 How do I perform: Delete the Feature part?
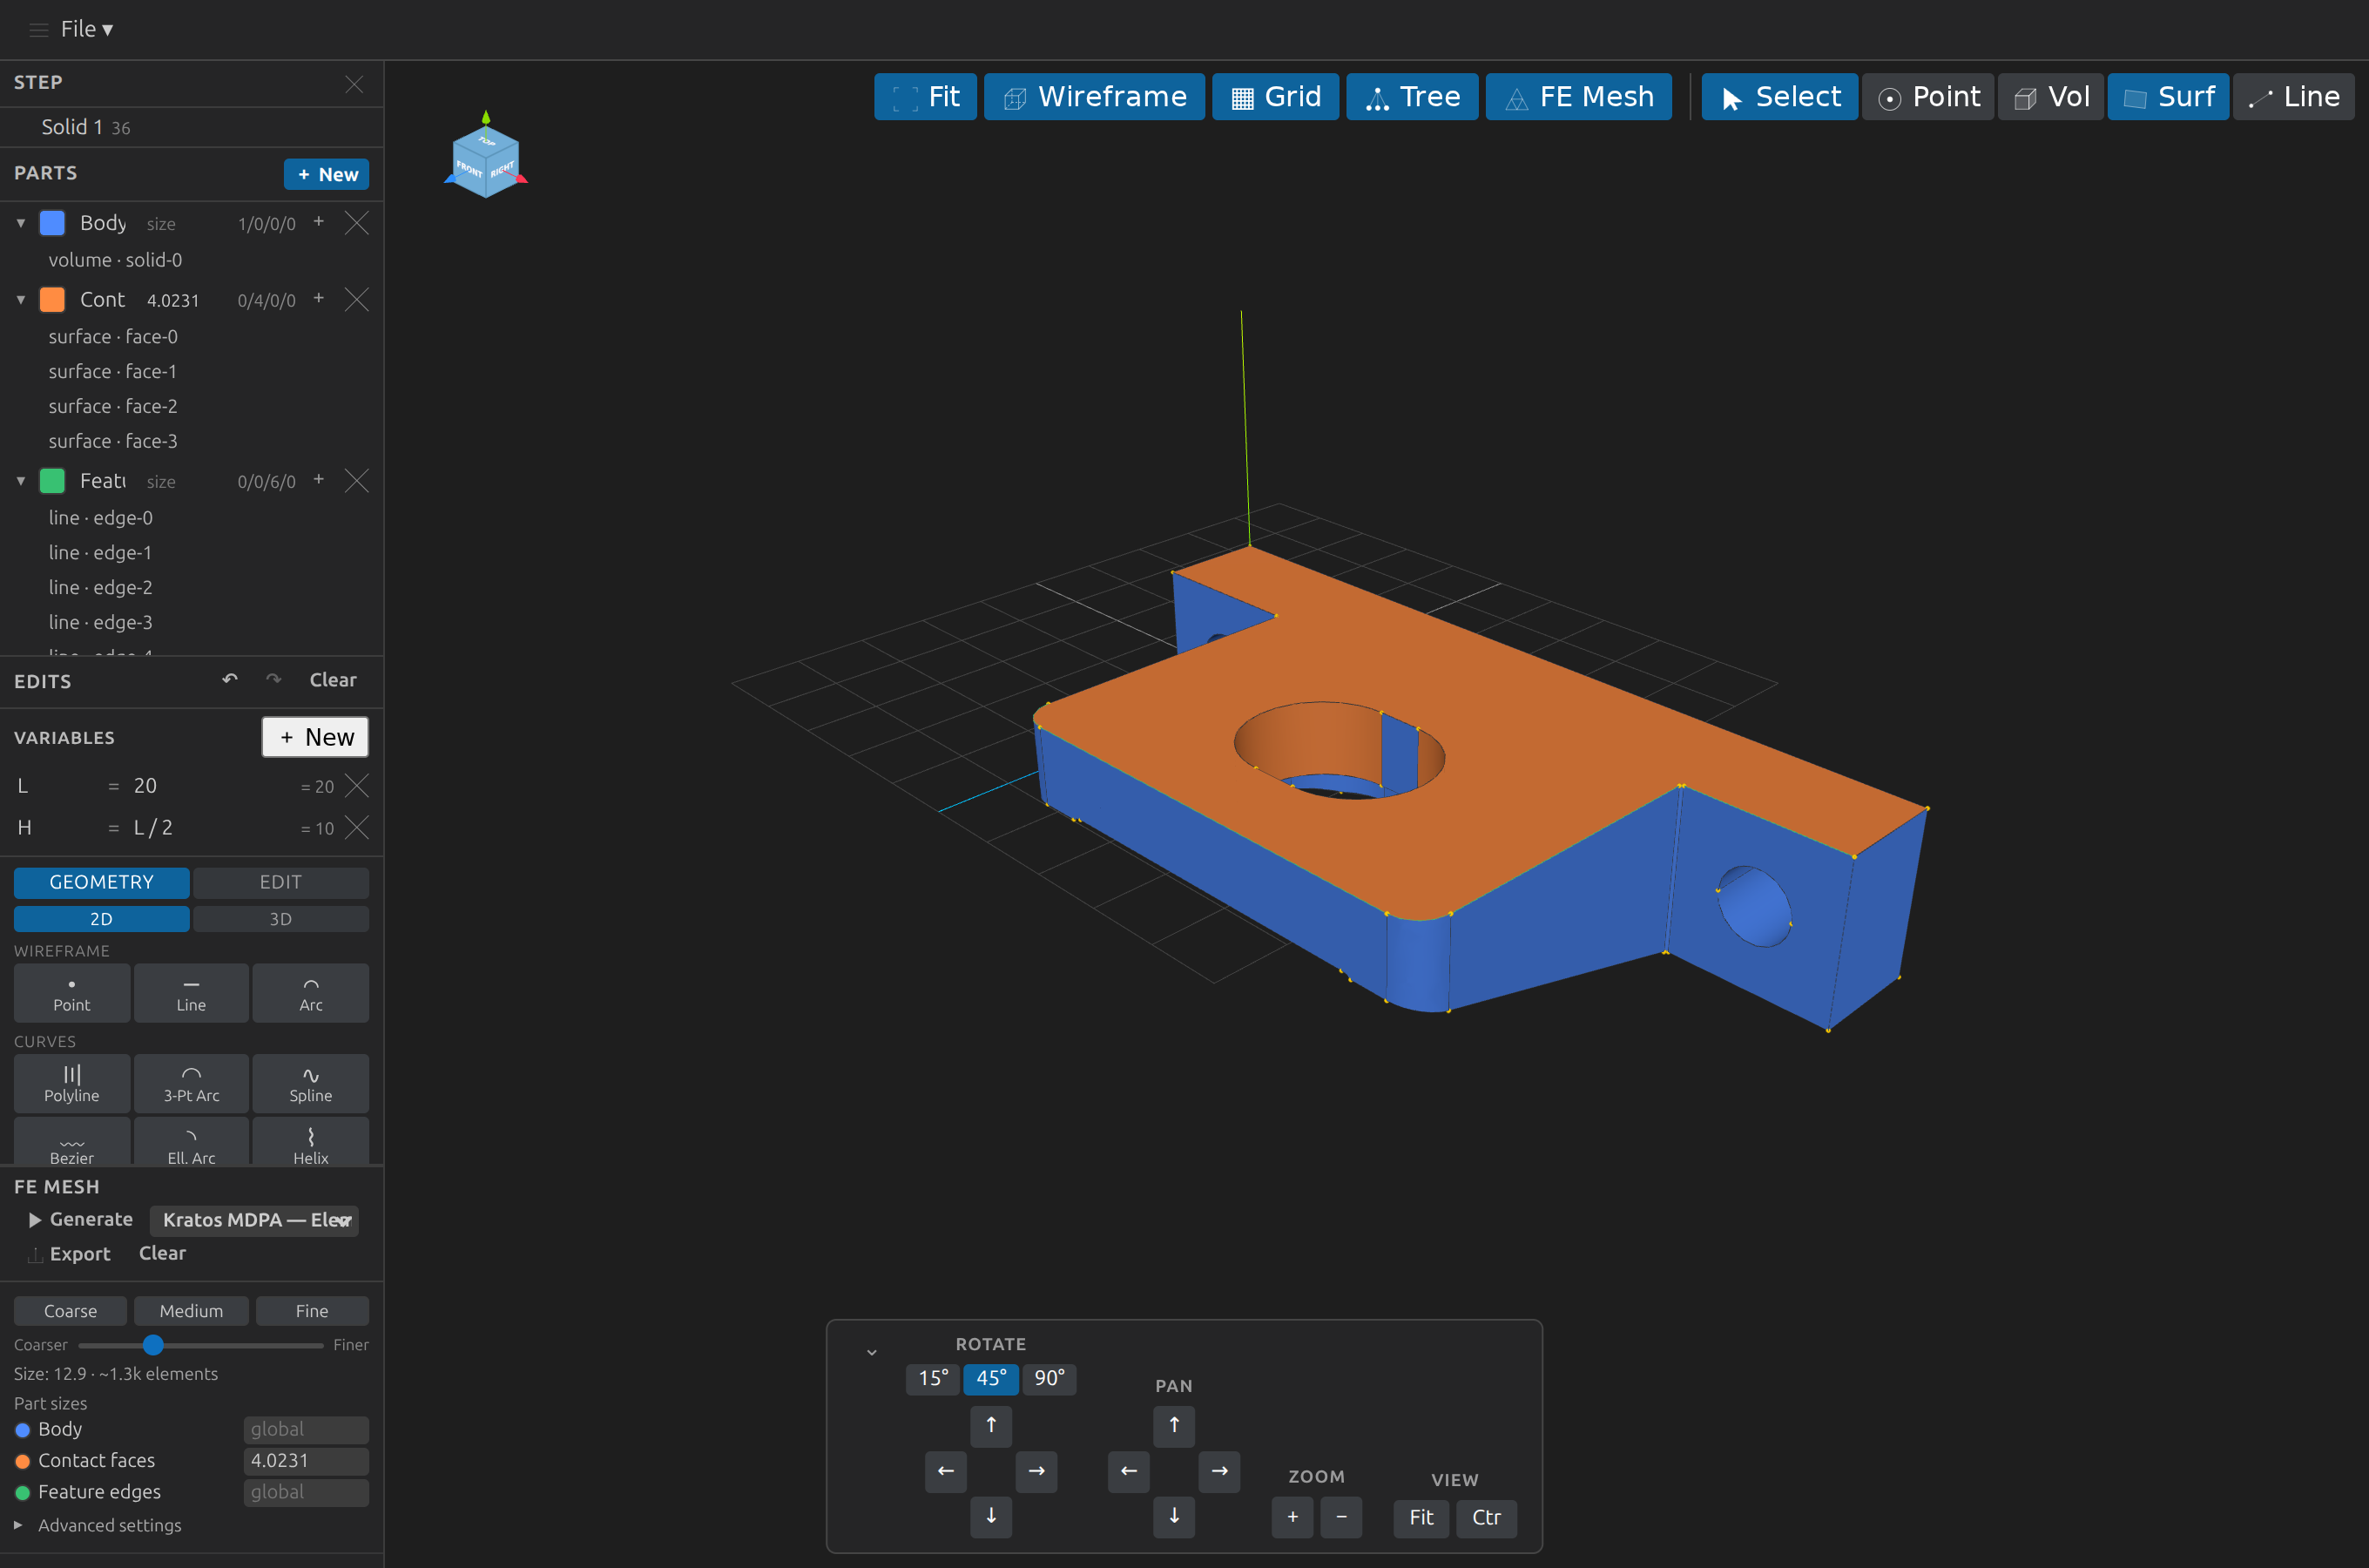pos(357,481)
